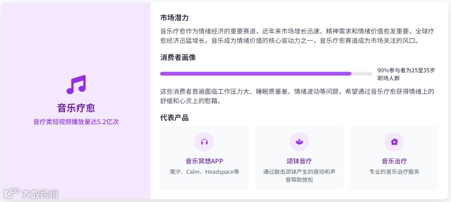
Task: Select the 音乐冥想APP card title
Action: (204, 161)
